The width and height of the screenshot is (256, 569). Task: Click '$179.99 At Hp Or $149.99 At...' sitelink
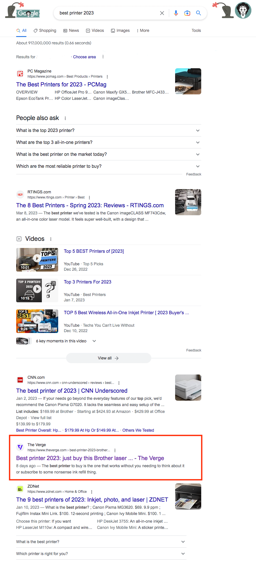[x=92, y=430]
